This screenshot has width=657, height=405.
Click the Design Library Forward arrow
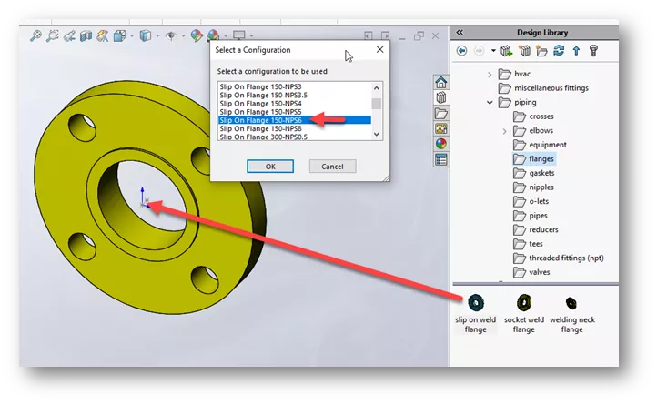[479, 51]
